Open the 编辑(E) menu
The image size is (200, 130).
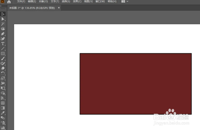click(x=32, y=2)
